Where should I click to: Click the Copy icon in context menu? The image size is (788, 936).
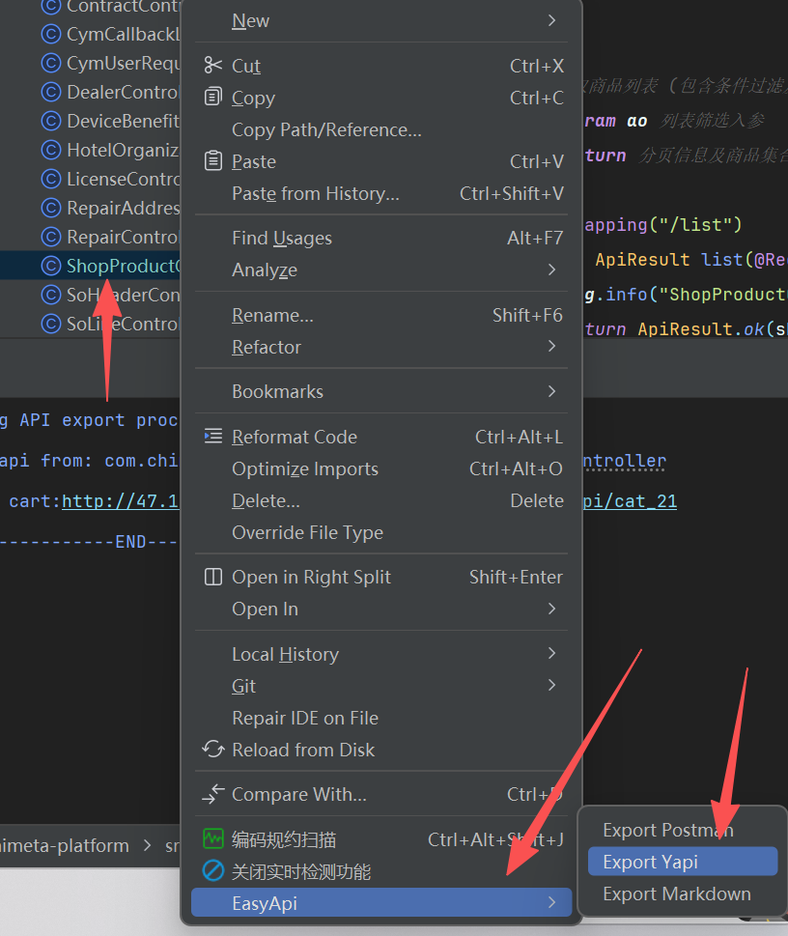tap(213, 98)
